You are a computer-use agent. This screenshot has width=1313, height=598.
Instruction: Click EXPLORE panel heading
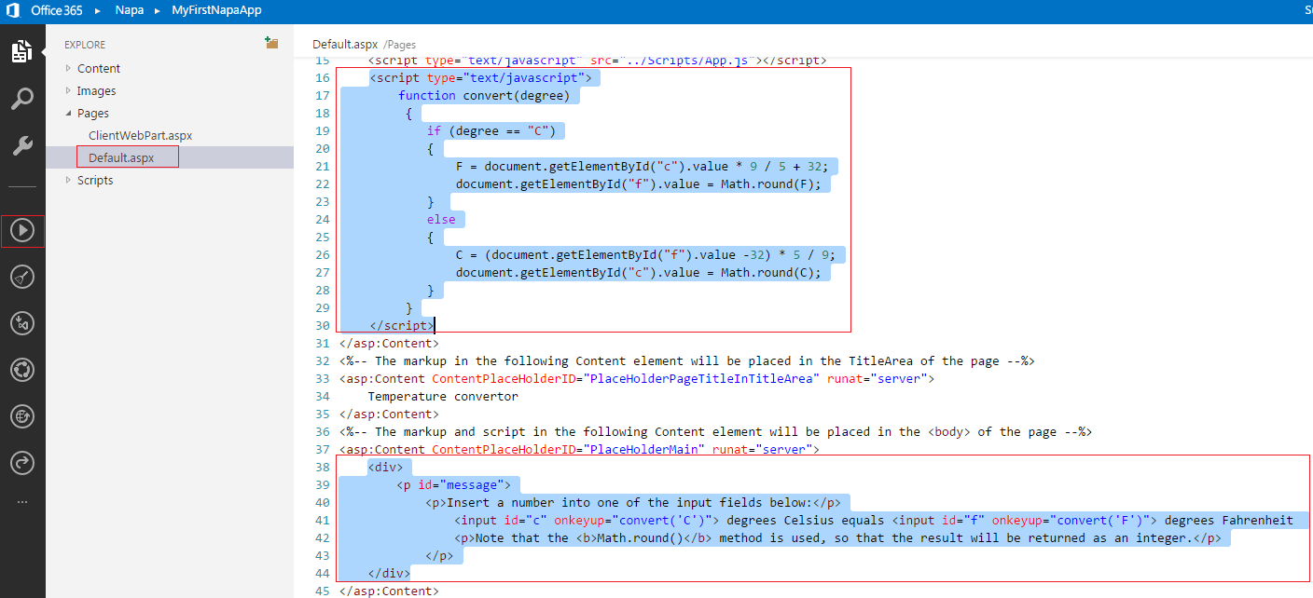pyautogui.click(x=85, y=45)
